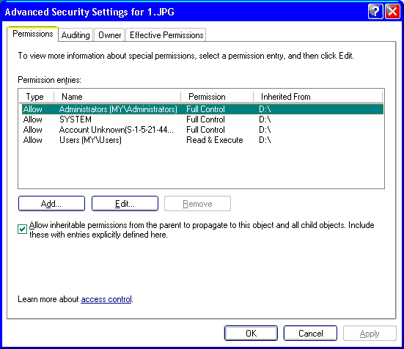This screenshot has width=404, height=349.
Task: Select the Account Unknown permission entry
Action: 202,130
